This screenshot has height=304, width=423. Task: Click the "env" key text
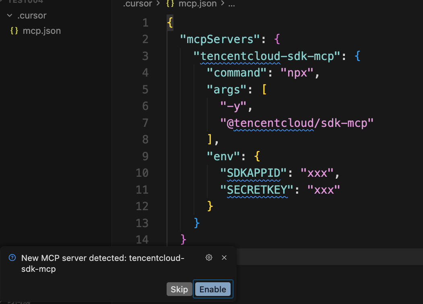coord(223,156)
